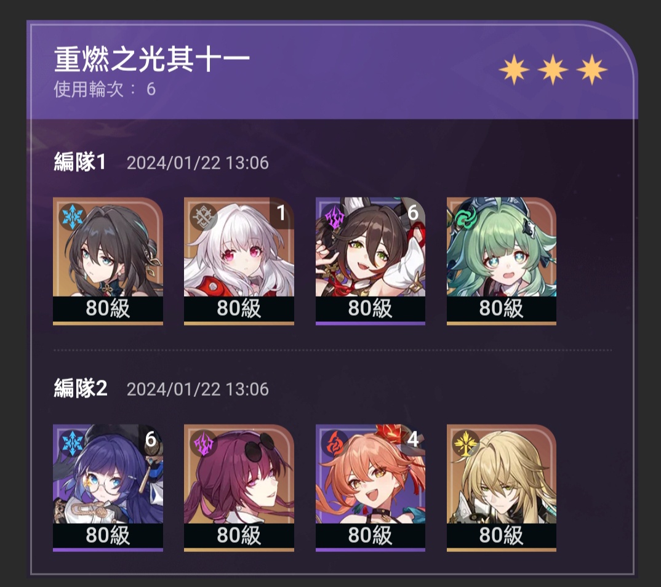Click the Lightning element icon on the rabbit-eared character

(x=335, y=217)
